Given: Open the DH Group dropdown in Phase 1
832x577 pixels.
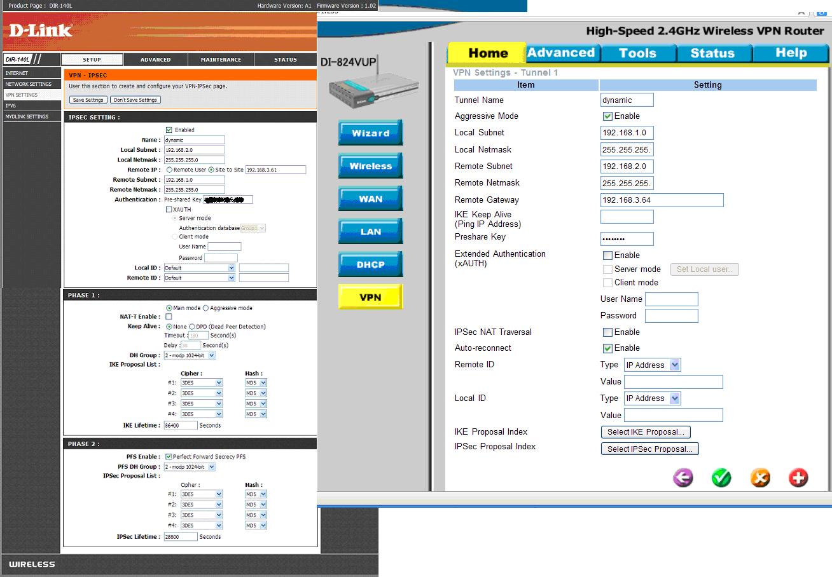Looking at the screenshot, I should click(x=190, y=355).
